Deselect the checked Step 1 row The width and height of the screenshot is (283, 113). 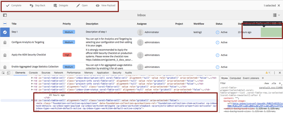pos(5,32)
